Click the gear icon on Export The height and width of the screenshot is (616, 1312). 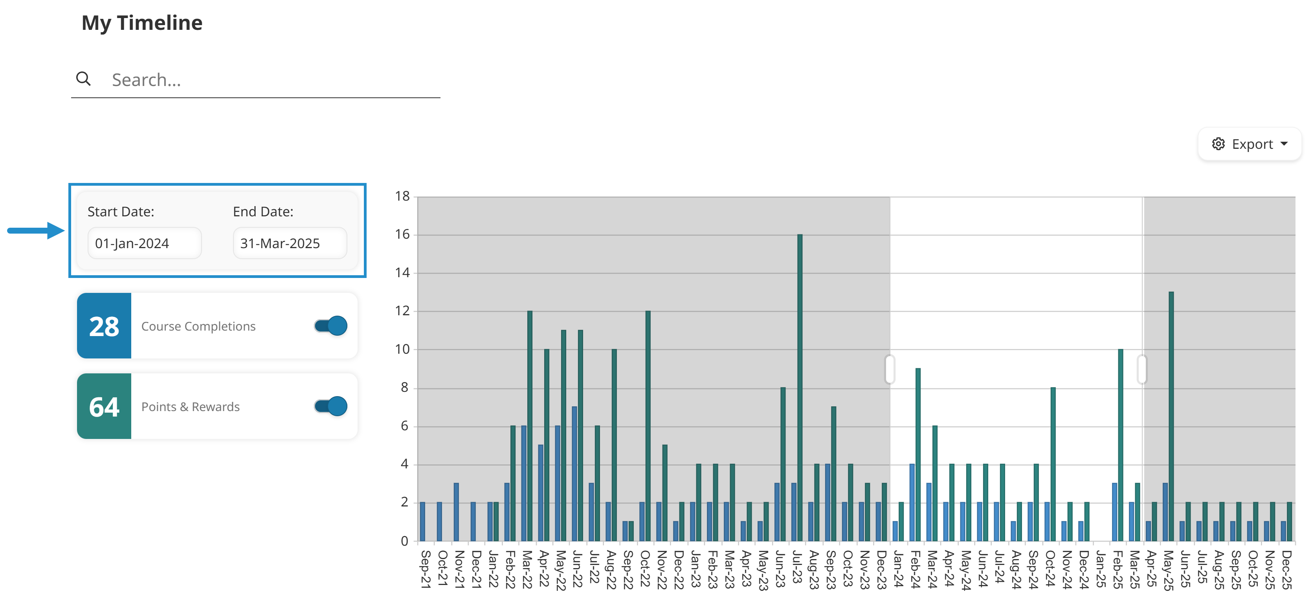[1218, 144]
